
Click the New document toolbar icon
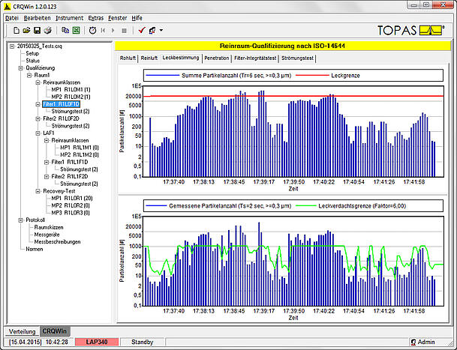coord(17,30)
